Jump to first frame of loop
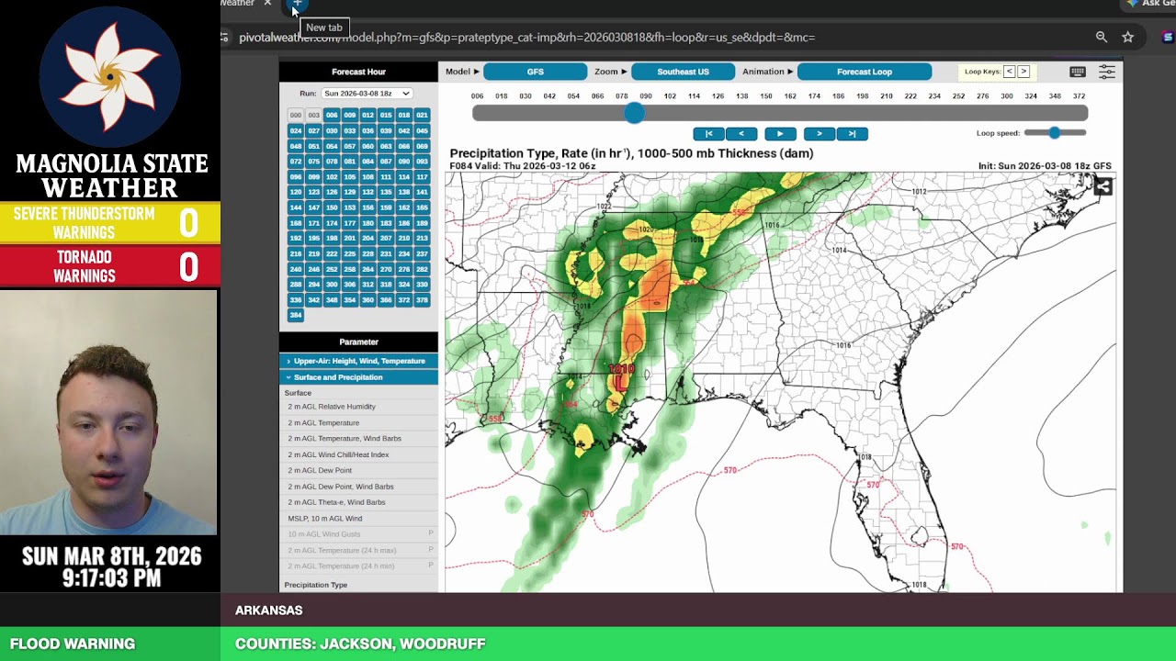The image size is (1176, 661). click(x=708, y=134)
